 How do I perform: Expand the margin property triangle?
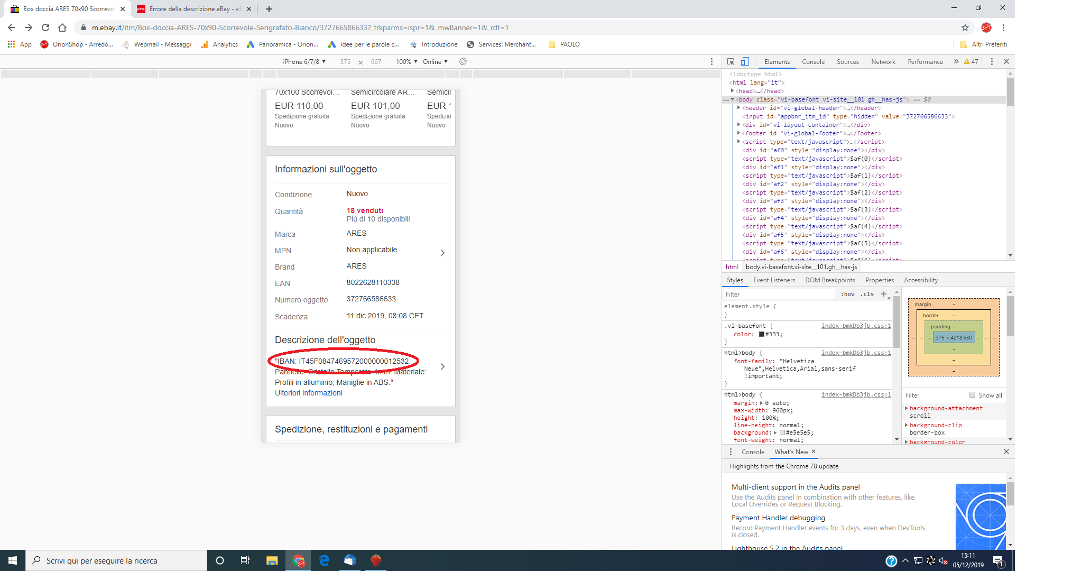(762, 403)
